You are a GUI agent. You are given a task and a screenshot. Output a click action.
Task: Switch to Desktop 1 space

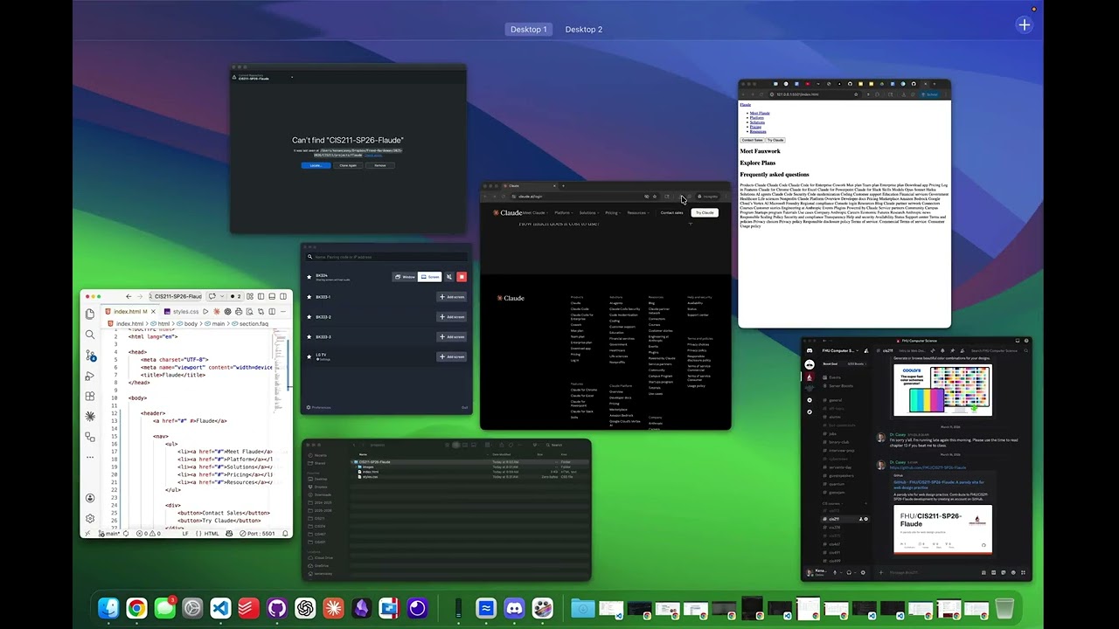tap(528, 30)
